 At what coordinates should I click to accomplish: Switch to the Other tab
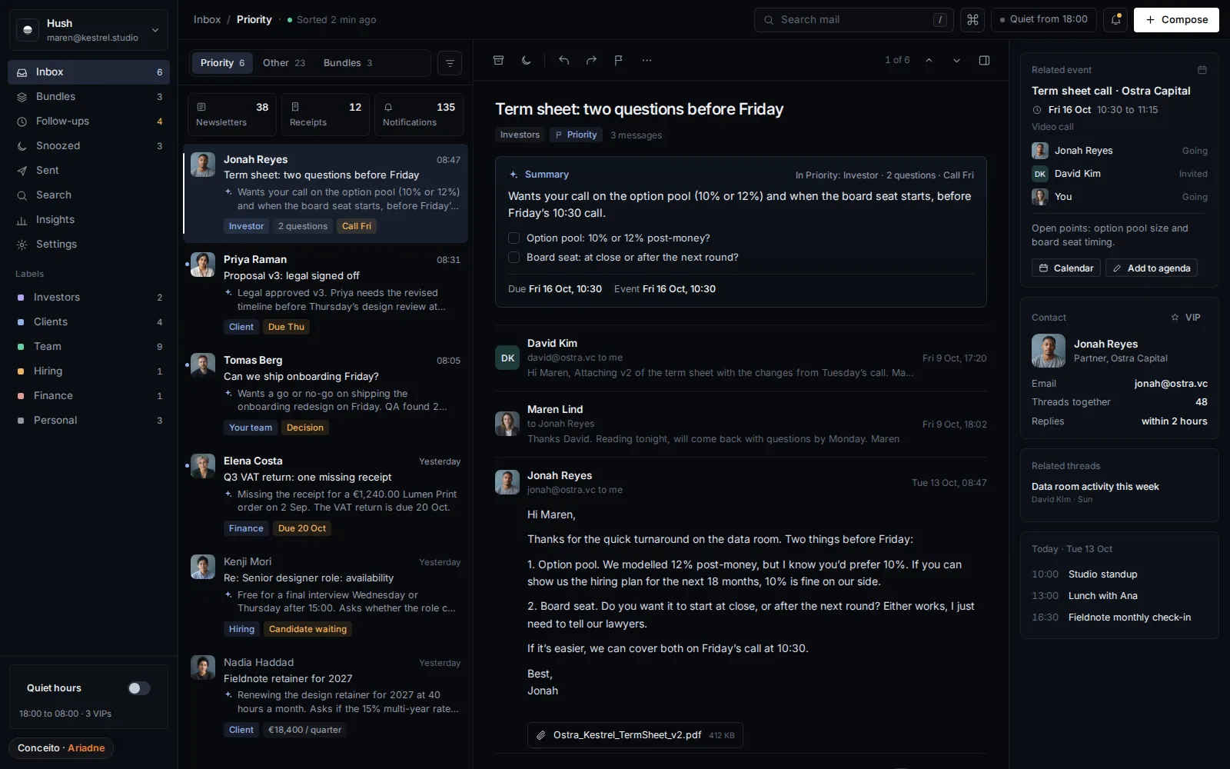(284, 63)
